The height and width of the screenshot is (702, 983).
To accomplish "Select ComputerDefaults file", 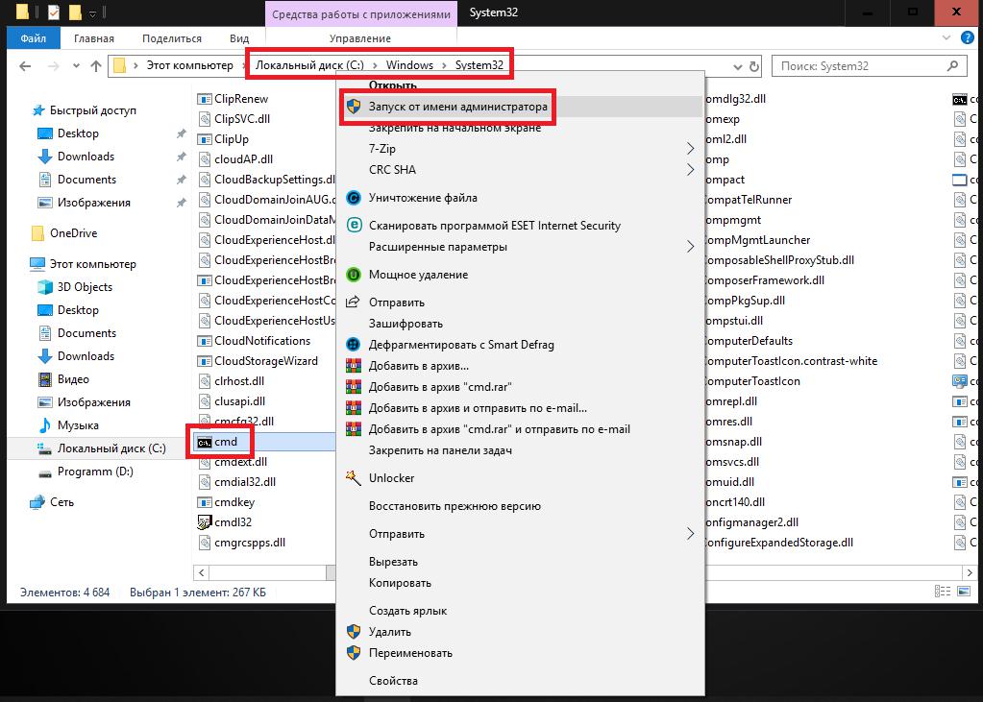I will coord(750,341).
